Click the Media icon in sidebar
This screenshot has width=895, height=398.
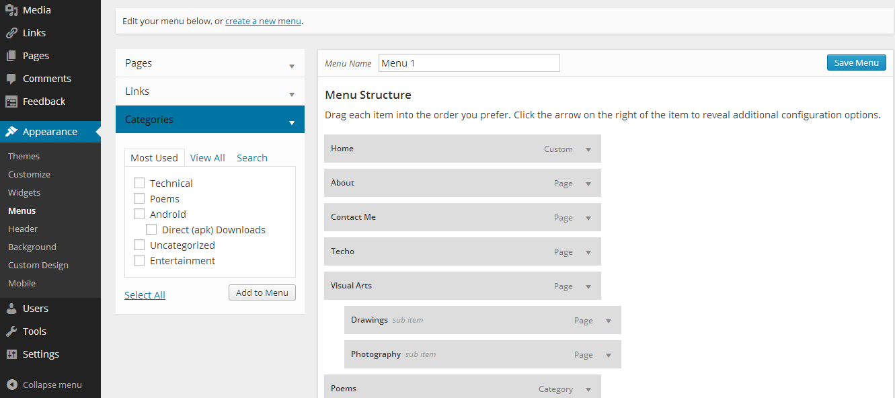11,10
